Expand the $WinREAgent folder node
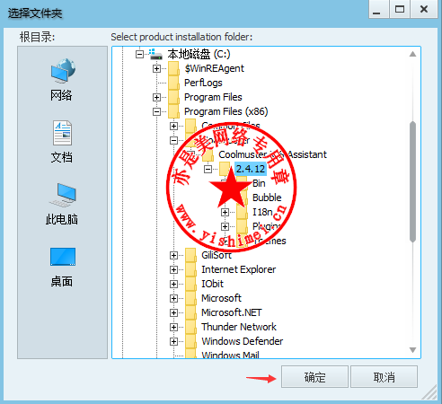 [x=156, y=68]
